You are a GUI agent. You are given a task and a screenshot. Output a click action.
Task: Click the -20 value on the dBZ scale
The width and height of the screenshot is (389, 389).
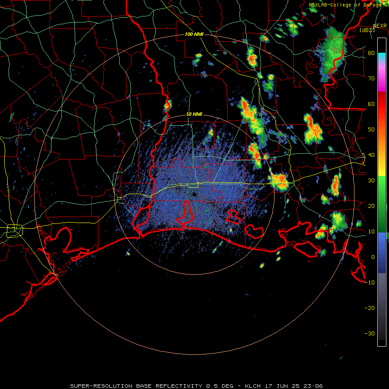(370, 308)
